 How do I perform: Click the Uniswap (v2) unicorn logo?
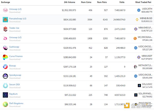5,38
